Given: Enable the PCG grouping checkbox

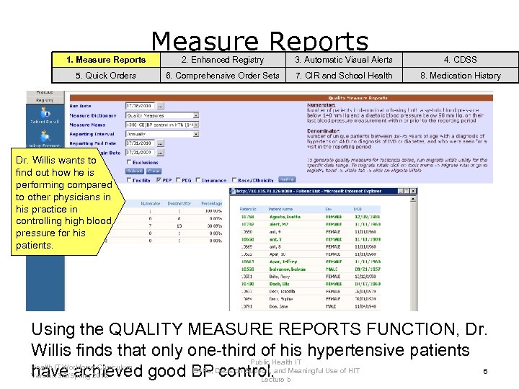Looking at the screenshot, I should click(x=178, y=180).
